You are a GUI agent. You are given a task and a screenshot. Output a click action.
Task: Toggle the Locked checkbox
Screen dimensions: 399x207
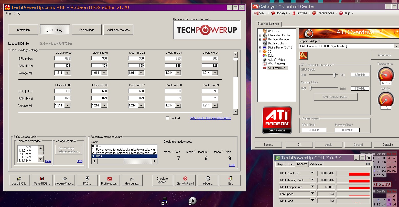[x=167, y=118]
